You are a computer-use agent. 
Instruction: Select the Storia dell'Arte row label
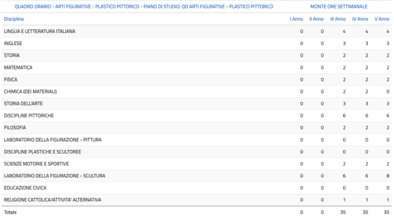tap(23, 104)
